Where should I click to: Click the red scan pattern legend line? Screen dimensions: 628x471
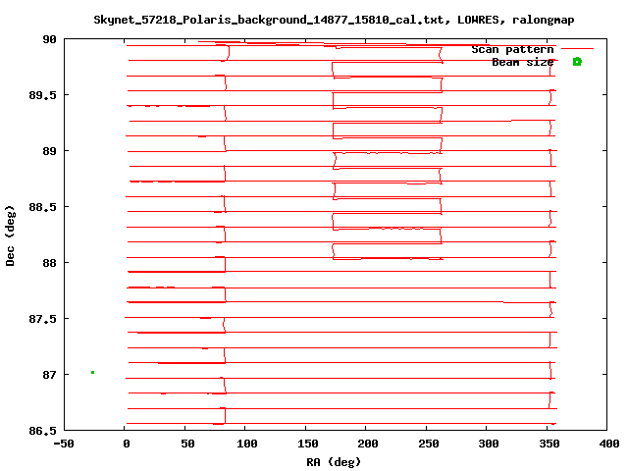577,49
